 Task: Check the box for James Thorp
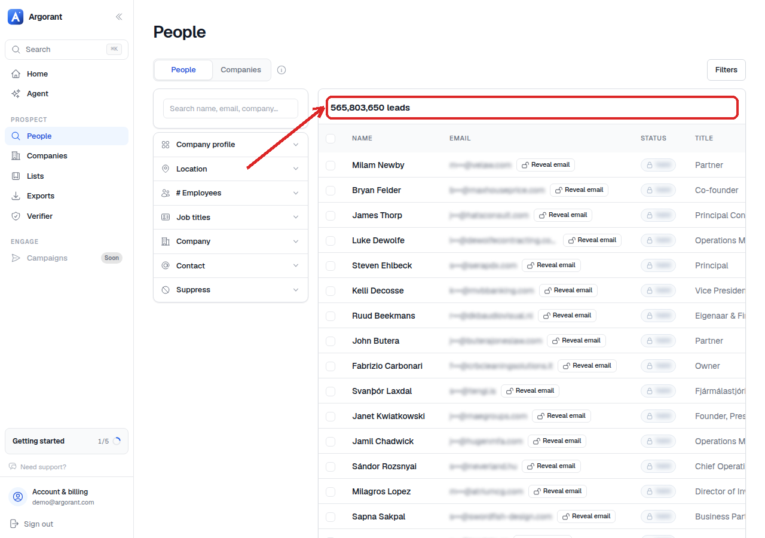[331, 216]
